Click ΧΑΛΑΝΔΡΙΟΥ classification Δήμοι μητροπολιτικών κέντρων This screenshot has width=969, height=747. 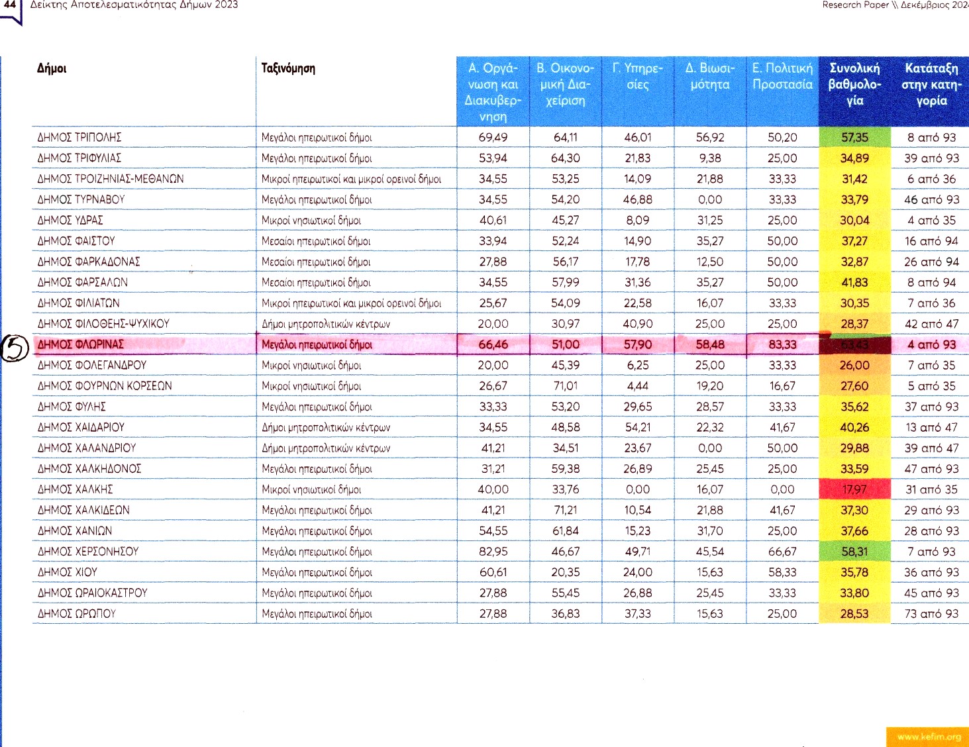coord(326,448)
